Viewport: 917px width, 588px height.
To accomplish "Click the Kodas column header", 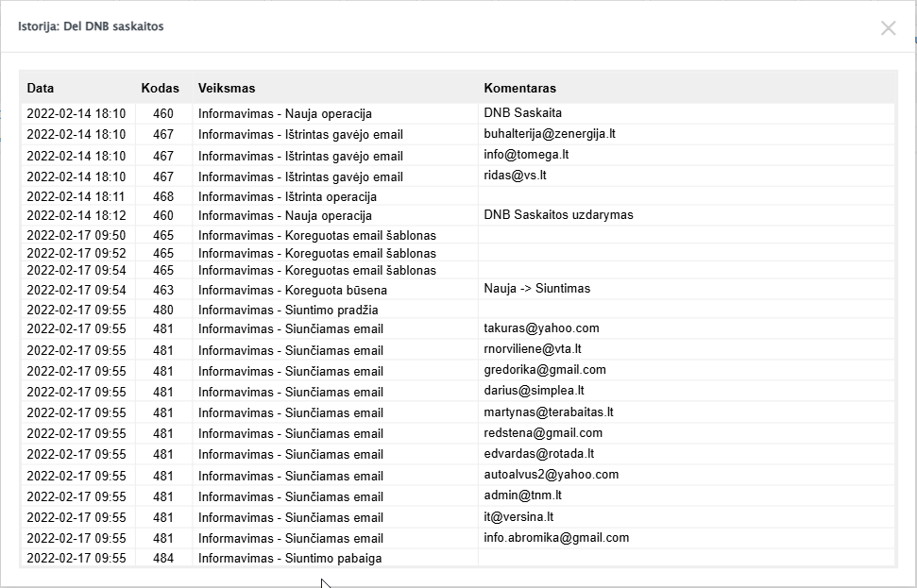I will click(x=160, y=89).
